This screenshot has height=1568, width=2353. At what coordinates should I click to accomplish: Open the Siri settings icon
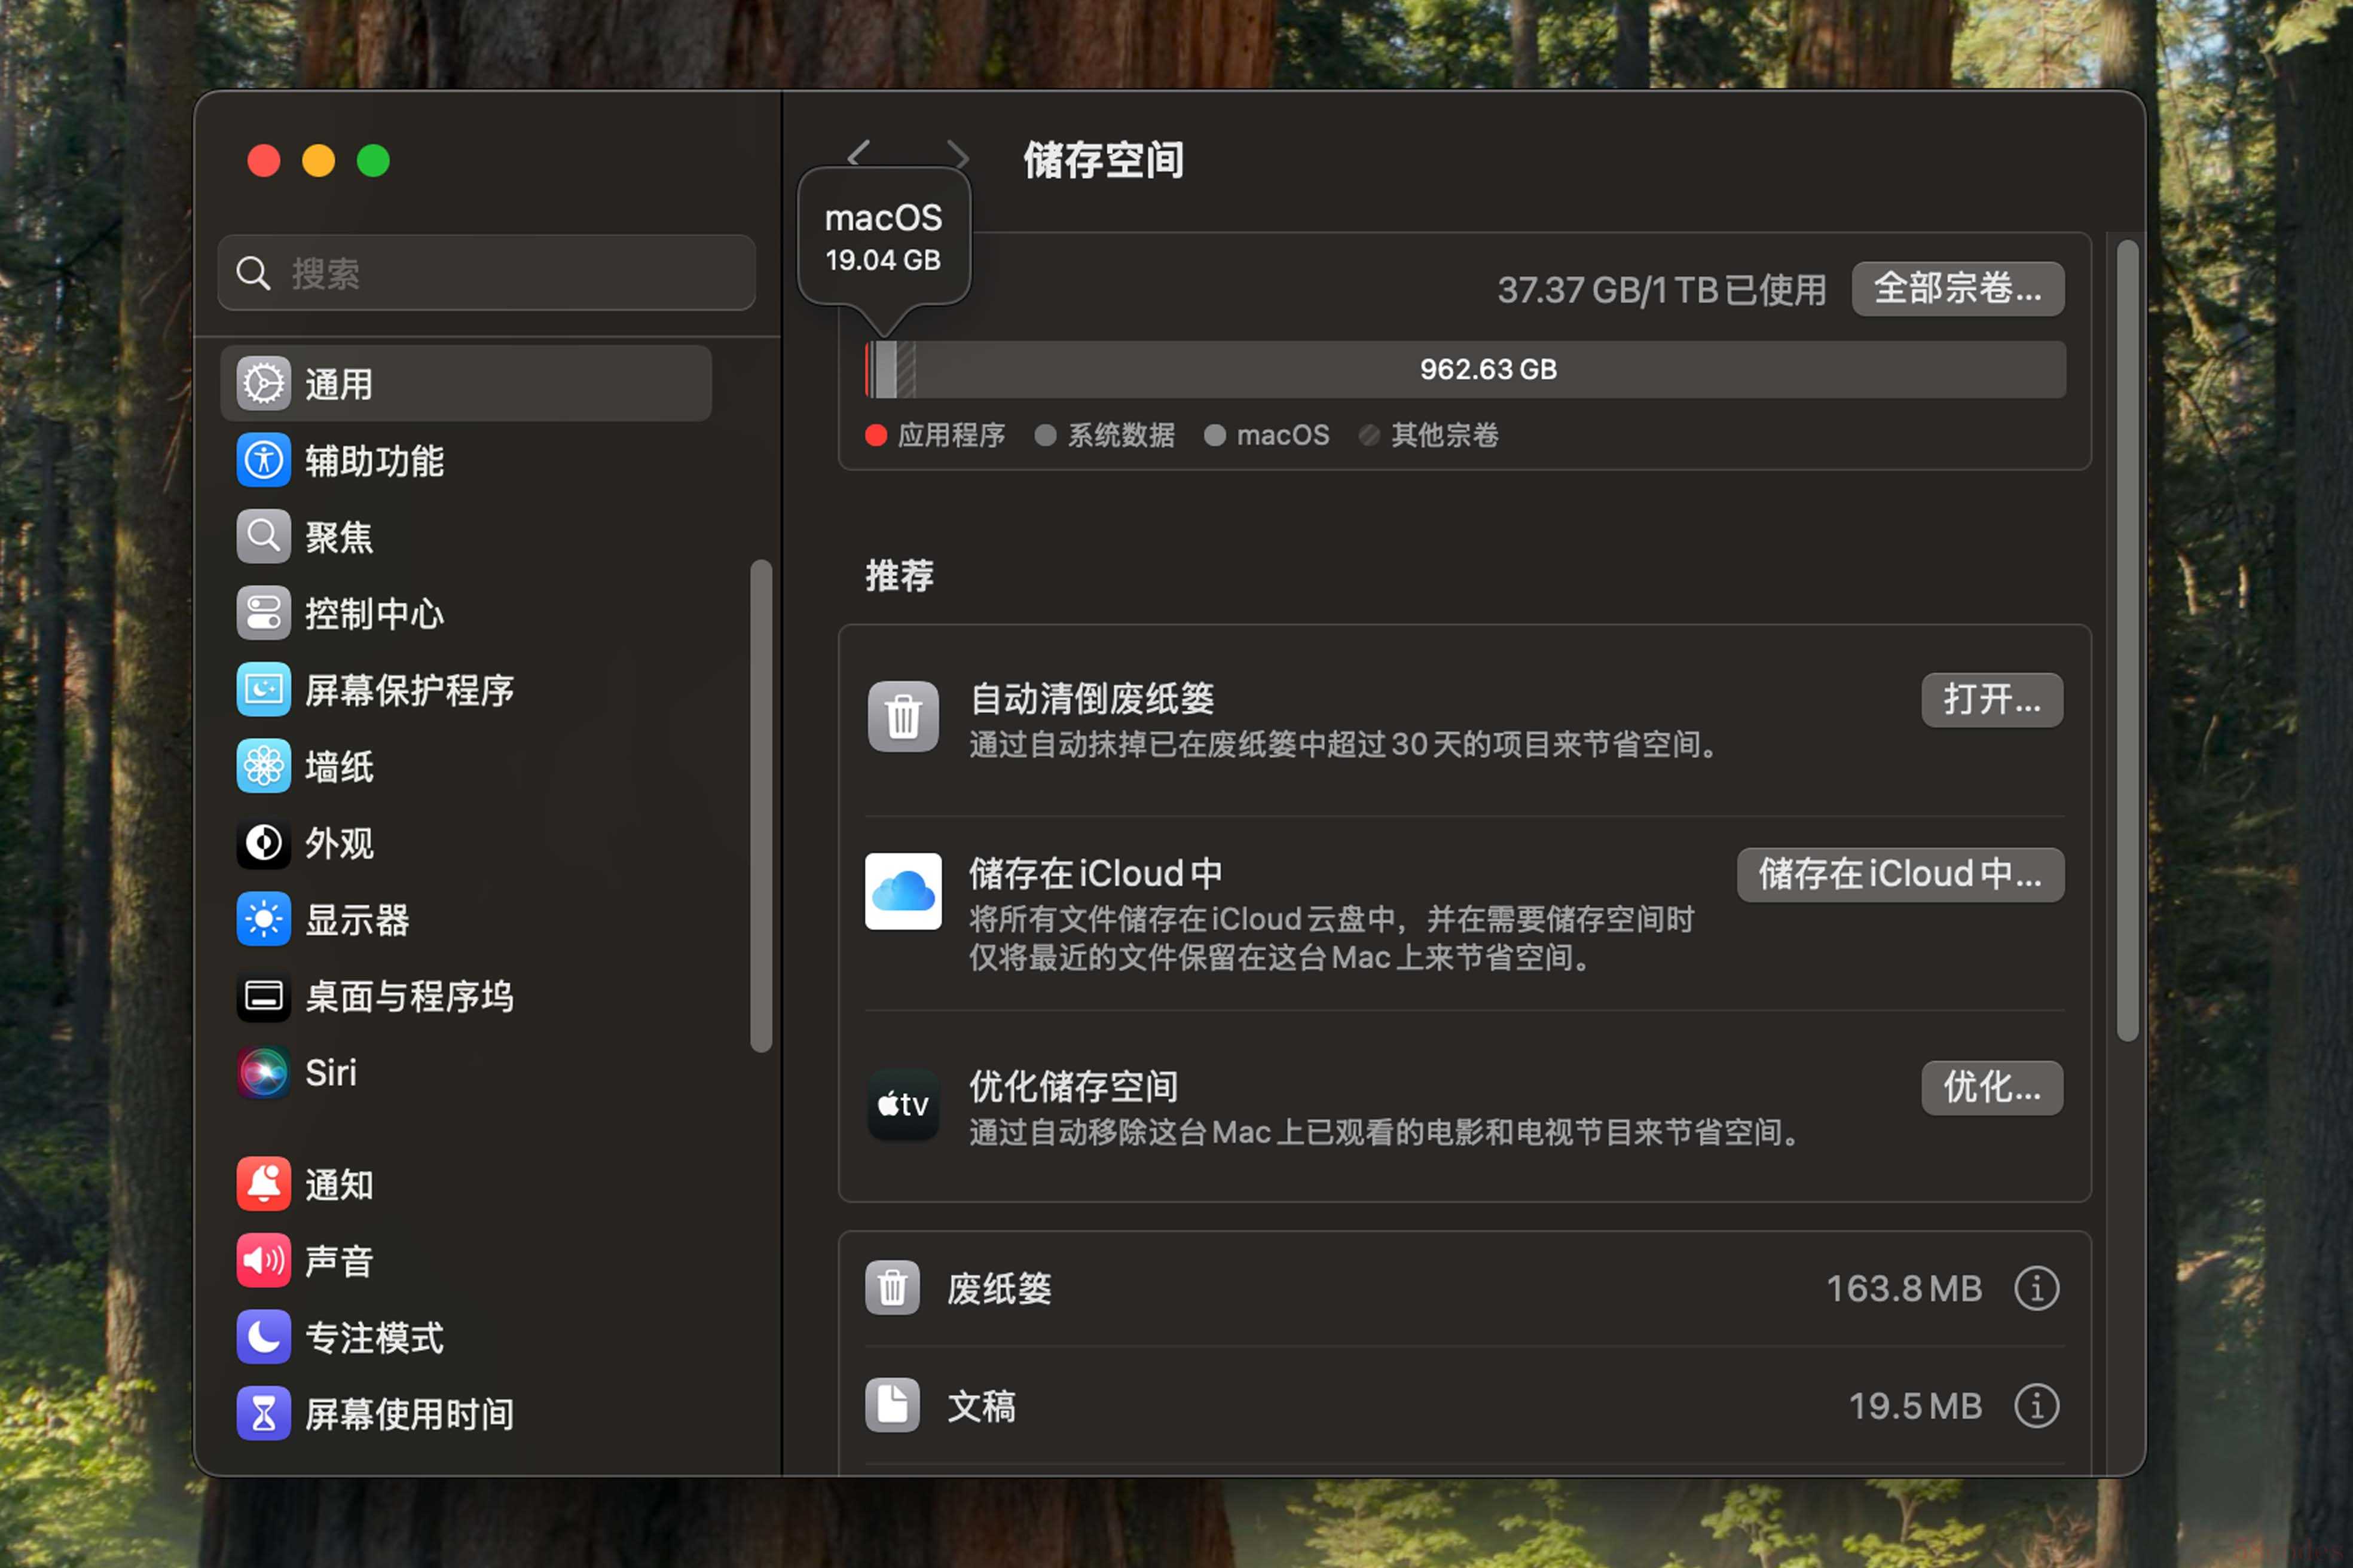263,1073
